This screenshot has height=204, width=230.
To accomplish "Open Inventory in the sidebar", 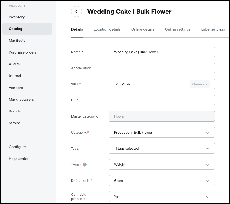I will tap(17, 17).
